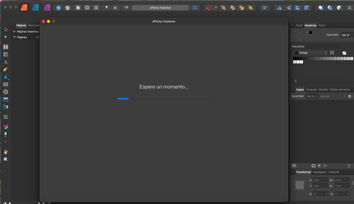Select the no-fill swatch with red slash
The width and height of the screenshot is (354, 204).
tap(344, 53)
